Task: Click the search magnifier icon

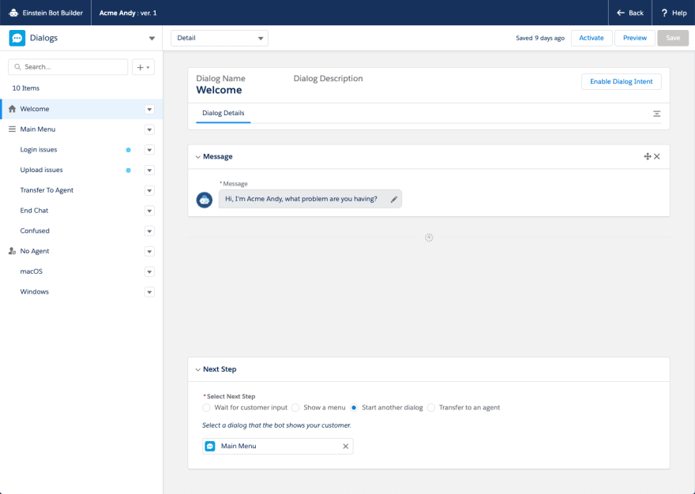Action: (x=17, y=67)
